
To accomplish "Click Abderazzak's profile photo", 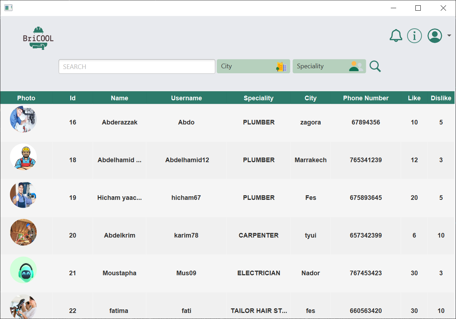I will pos(23,119).
